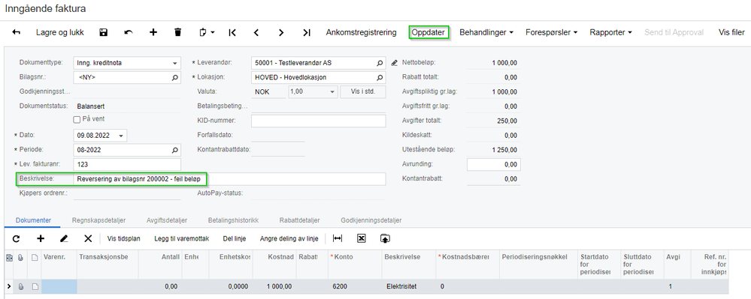Click the grid column configuration icon
Viewport: 751px width, 299px height.
click(x=8, y=258)
